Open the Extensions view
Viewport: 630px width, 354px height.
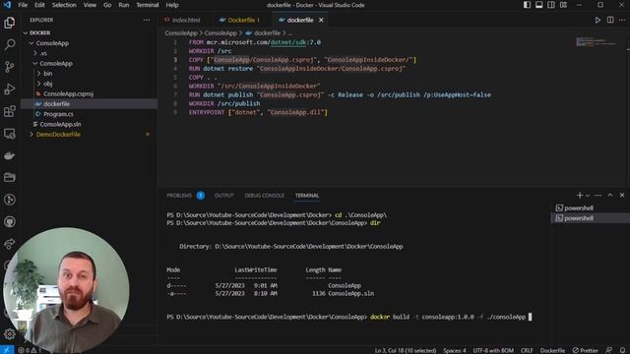[9, 111]
